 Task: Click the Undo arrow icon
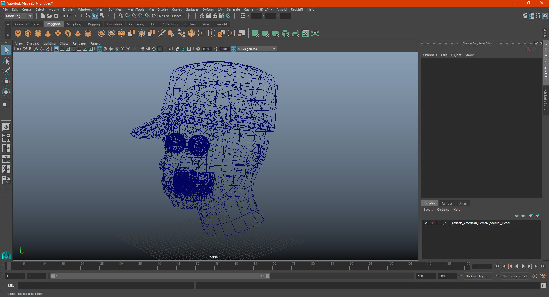coord(63,16)
